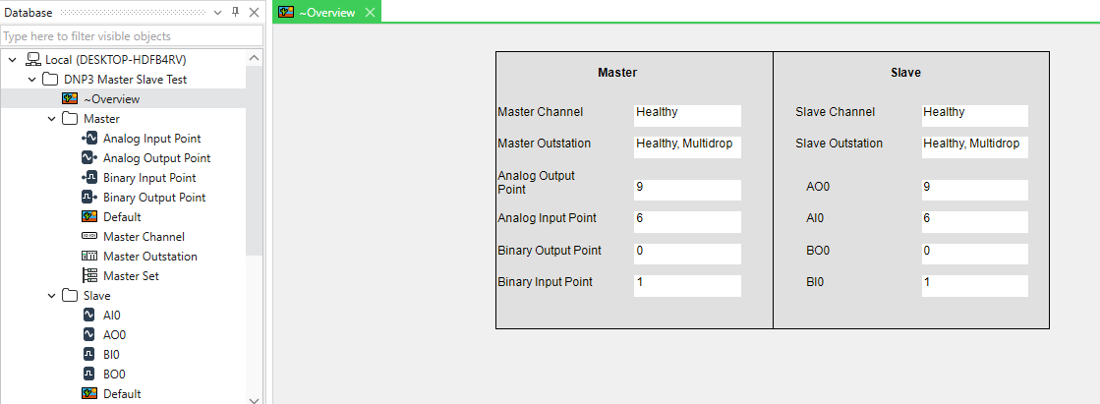Image resolution: width=1100 pixels, height=404 pixels.
Task: Click the tree scrollbar down arrow
Action: click(x=255, y=399)
